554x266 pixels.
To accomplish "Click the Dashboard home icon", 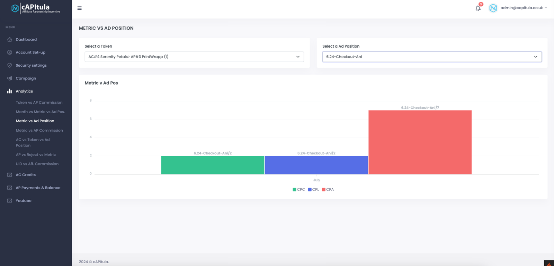I will [x=10, y=39].
